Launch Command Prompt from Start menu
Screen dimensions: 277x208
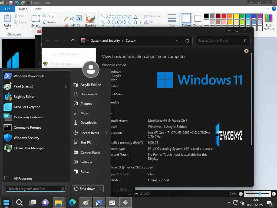point(36,128)
